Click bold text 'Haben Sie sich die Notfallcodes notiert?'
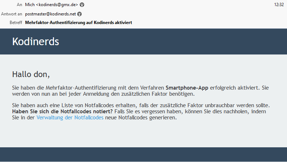The height and width of the screenshot is (162, 287). pyautogui.click(x=62, y=111)
